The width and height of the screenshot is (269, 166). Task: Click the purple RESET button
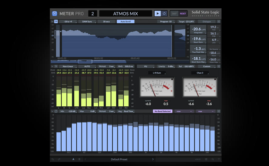click(183, 13)
